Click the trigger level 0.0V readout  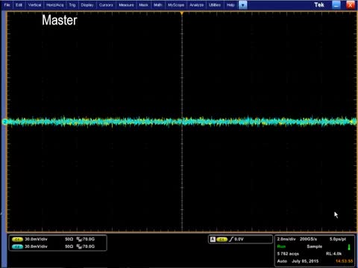point(239,239)
